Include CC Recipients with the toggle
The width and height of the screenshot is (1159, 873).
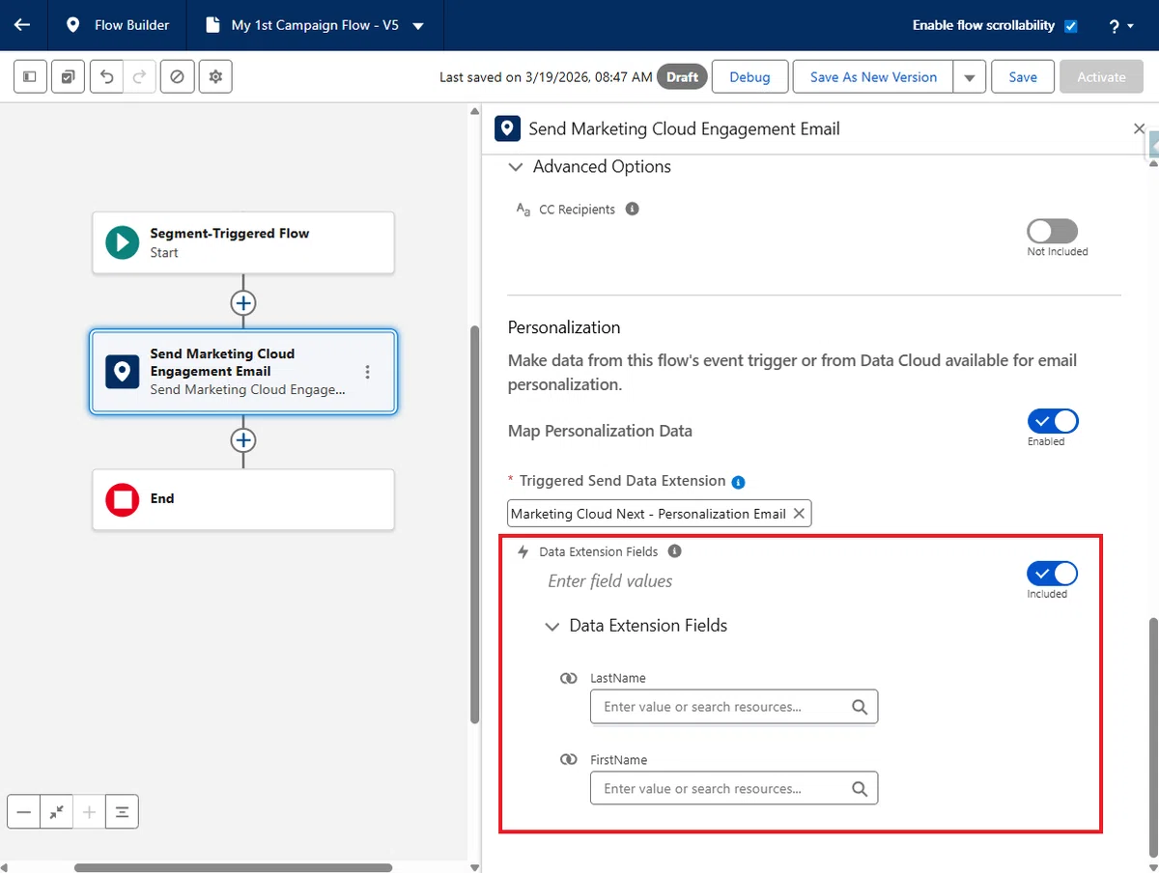click(x=1052, y=231)
